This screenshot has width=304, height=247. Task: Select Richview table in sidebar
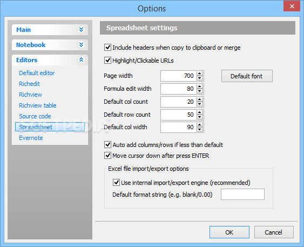coord(38,105)
